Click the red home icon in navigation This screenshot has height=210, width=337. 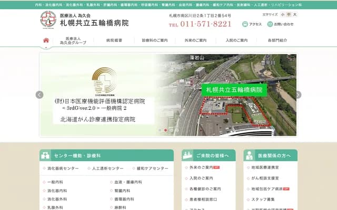tap(46, 40)
